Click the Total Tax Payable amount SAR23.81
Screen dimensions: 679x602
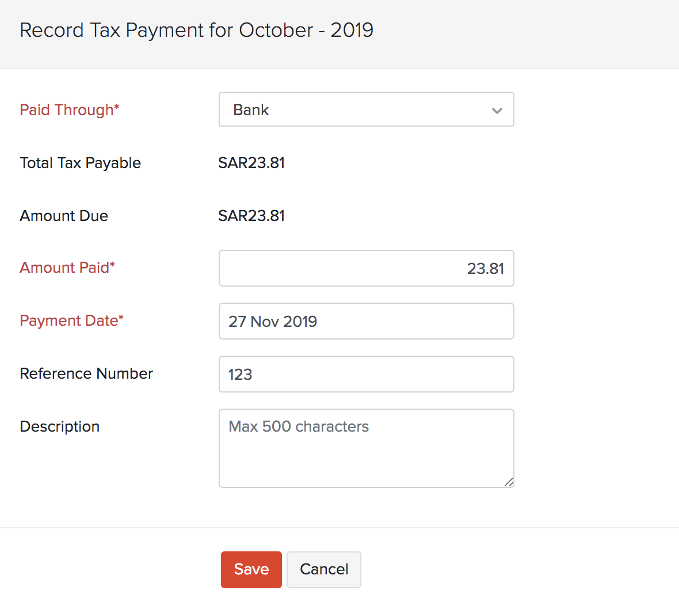coord(251,163)
